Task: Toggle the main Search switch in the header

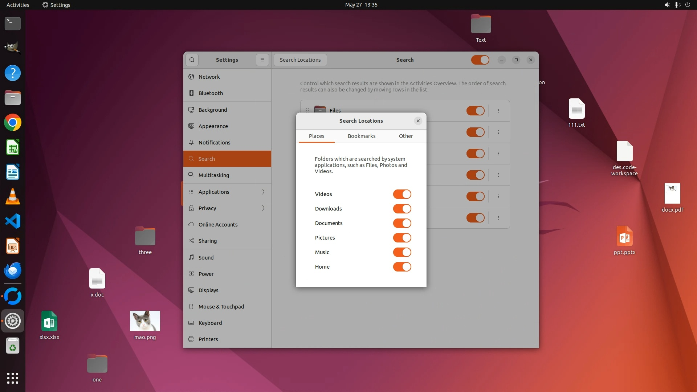Action: click(480, 60)
